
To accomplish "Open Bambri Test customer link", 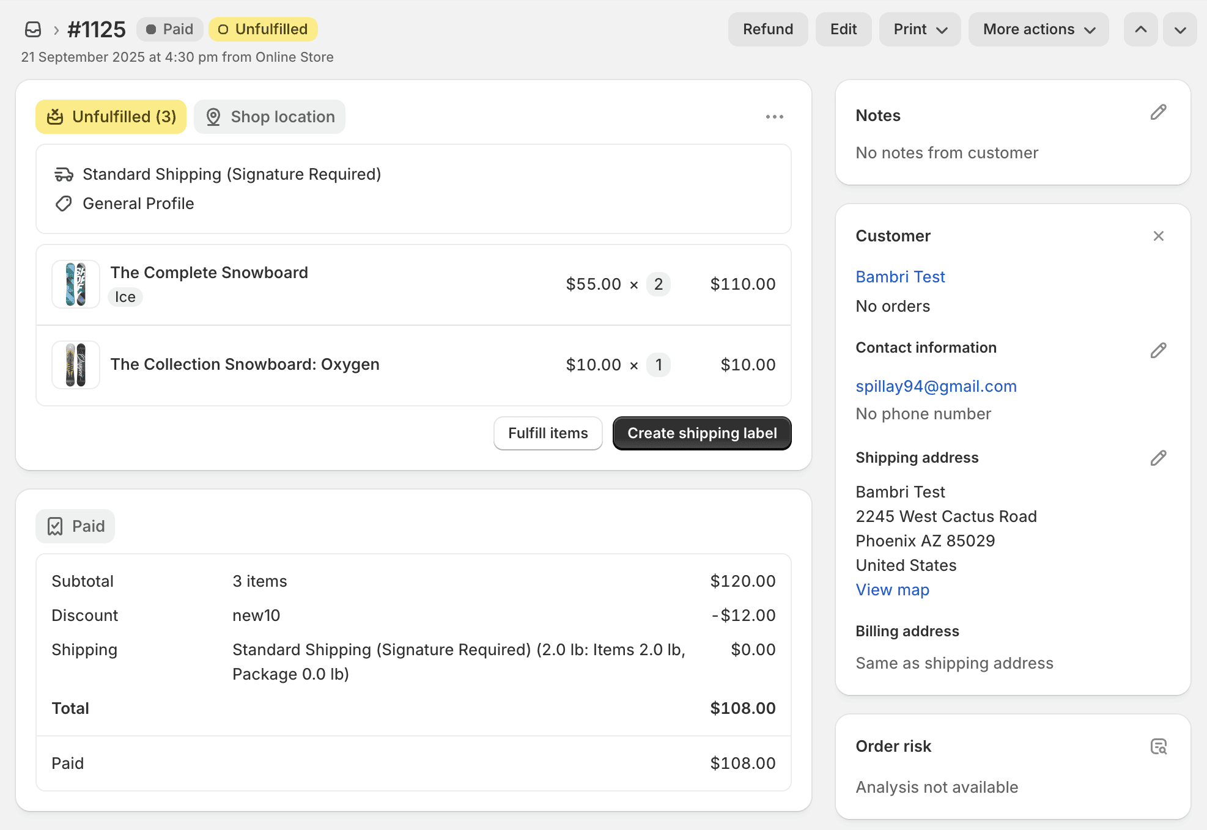I will tap(900, 277).
